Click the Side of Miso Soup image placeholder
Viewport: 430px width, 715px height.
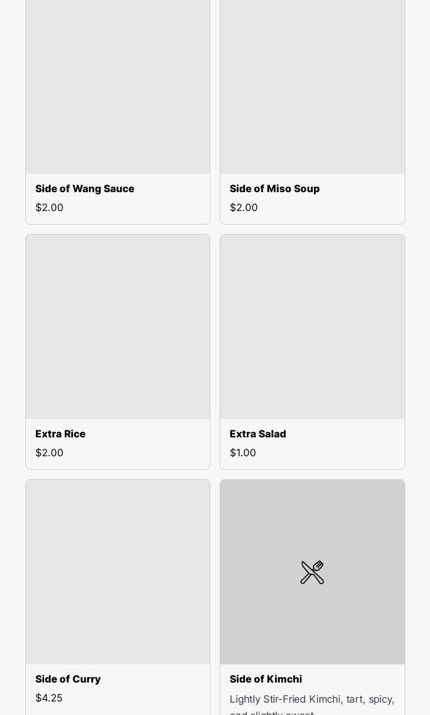[x=312, y=87]
